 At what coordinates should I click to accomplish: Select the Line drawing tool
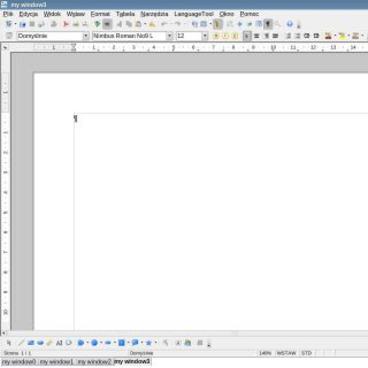pyautogui.click(x=21, y=343)
